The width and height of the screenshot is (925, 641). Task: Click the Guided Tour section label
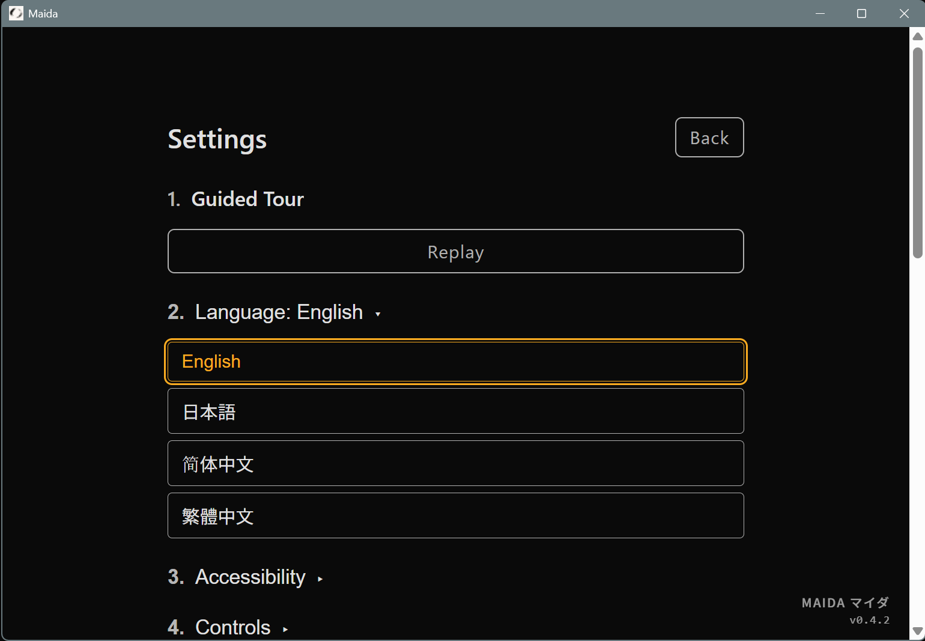[247, 199]
